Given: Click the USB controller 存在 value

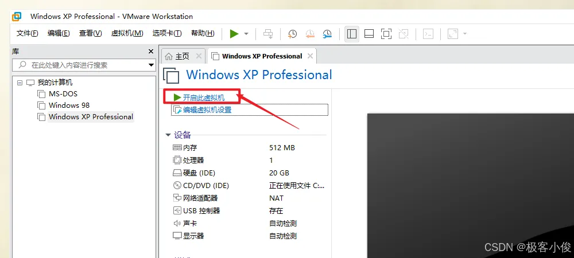Looking at the screenshot, I should pos(276,211).
